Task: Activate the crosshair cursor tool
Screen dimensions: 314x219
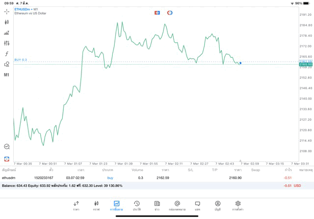Action: (x=7, y=11)
